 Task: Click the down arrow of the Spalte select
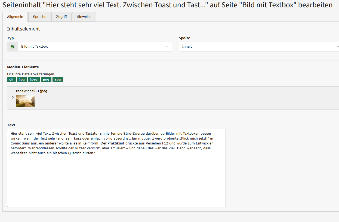coord(337,47)
